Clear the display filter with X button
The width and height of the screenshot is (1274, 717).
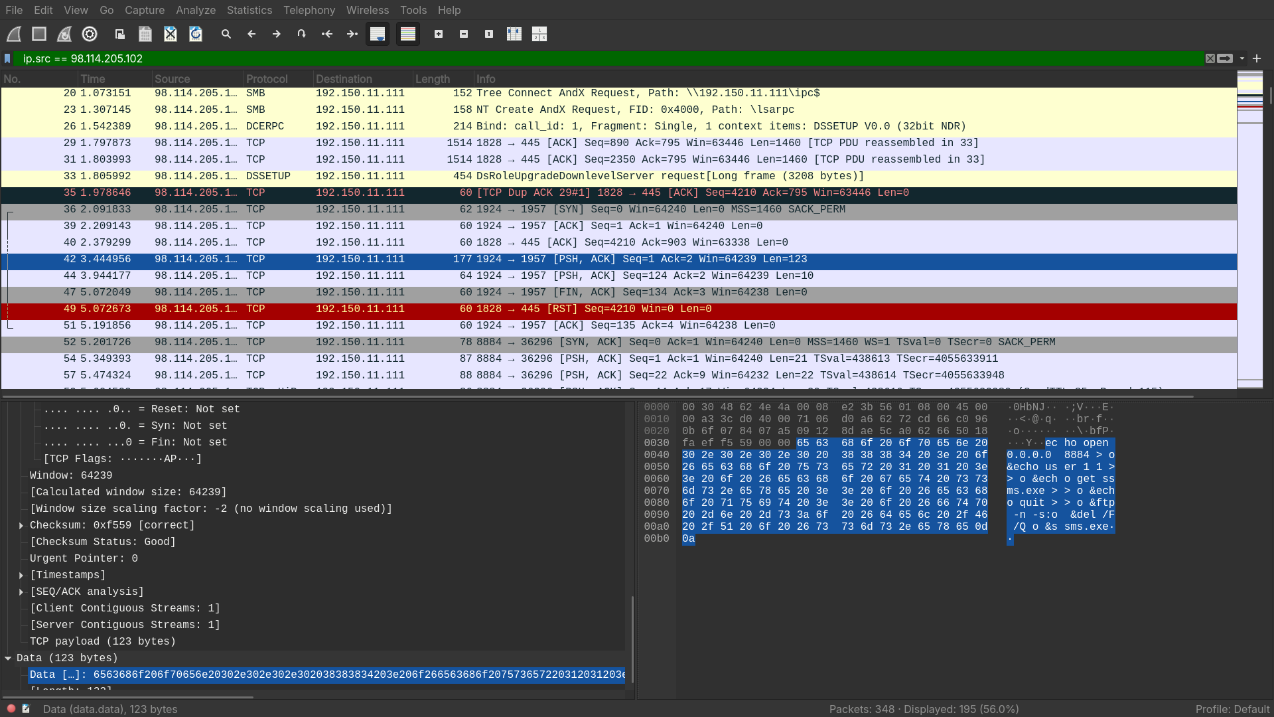pos(1210,58)
